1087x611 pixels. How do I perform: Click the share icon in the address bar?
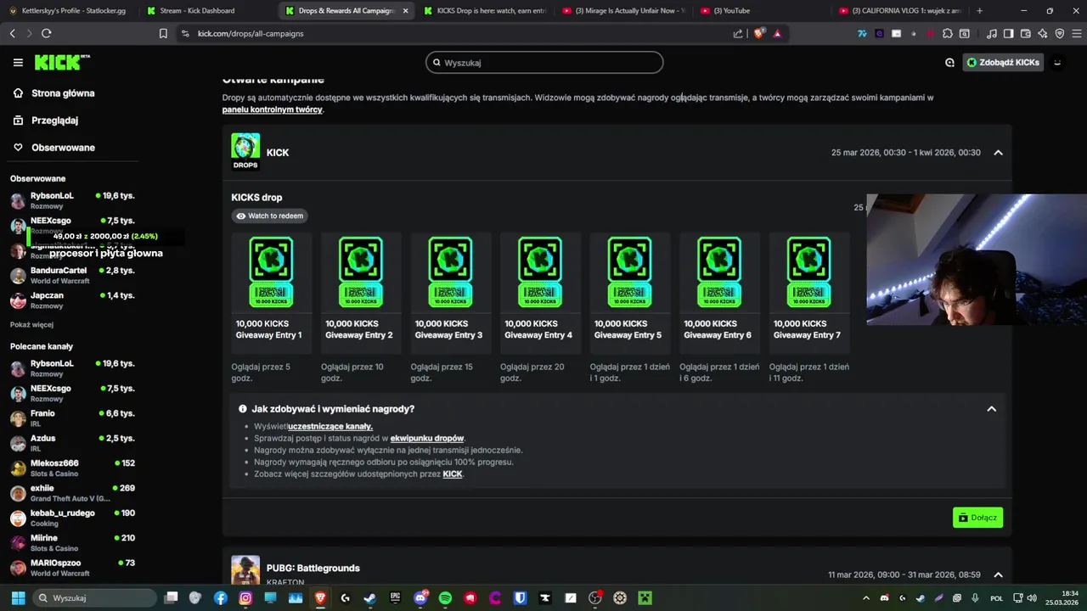[738, 33]
